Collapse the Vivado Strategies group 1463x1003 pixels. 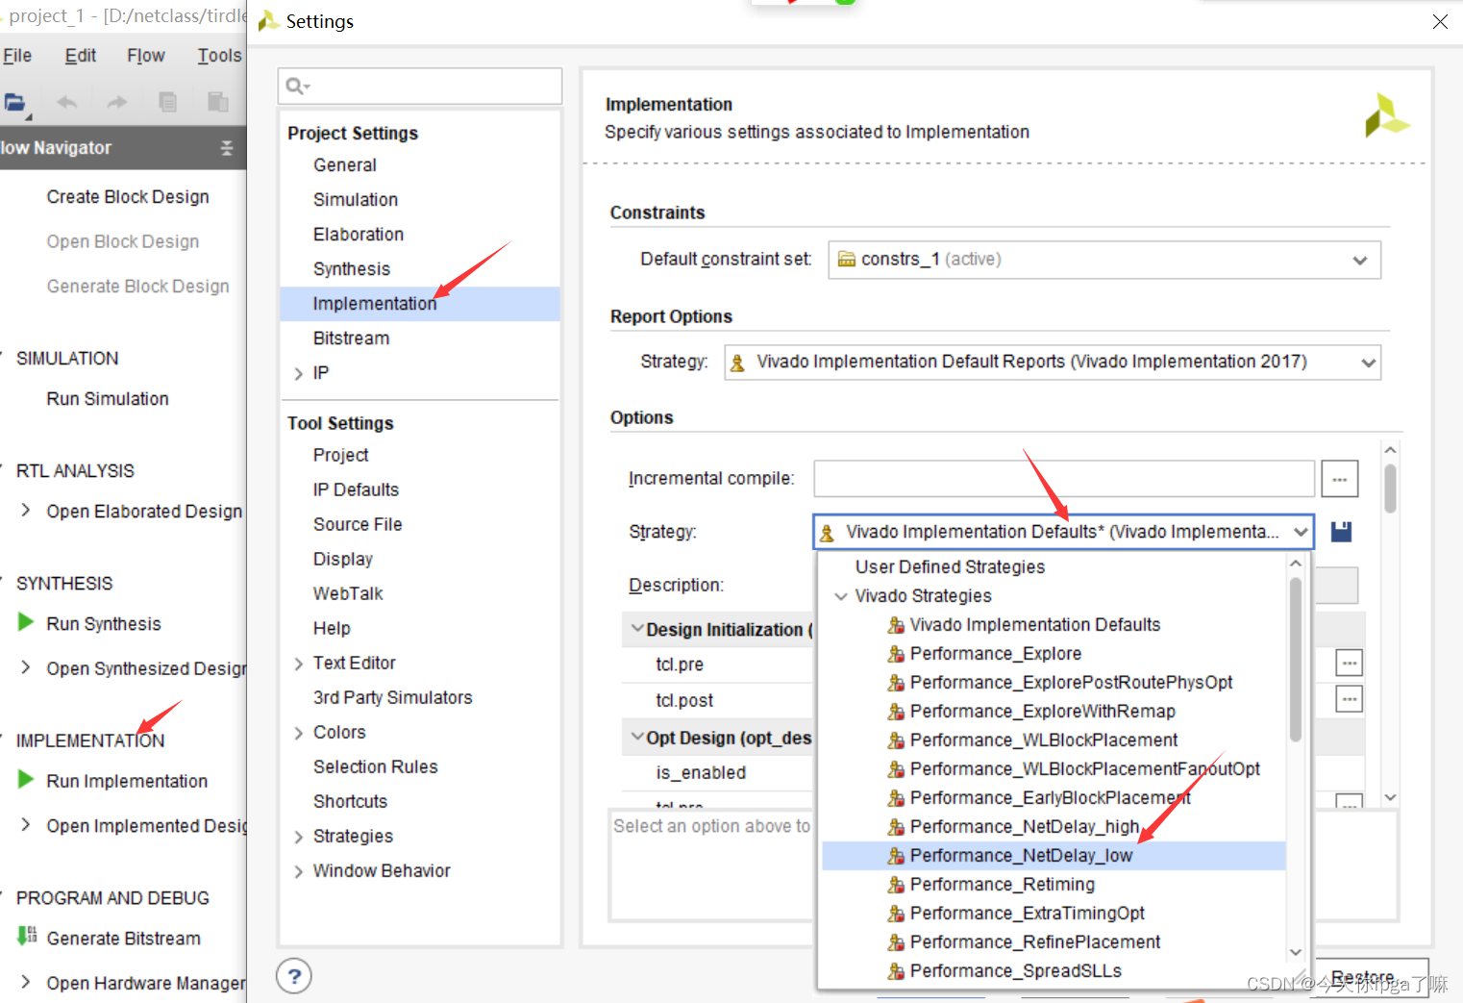coord(841,596)
